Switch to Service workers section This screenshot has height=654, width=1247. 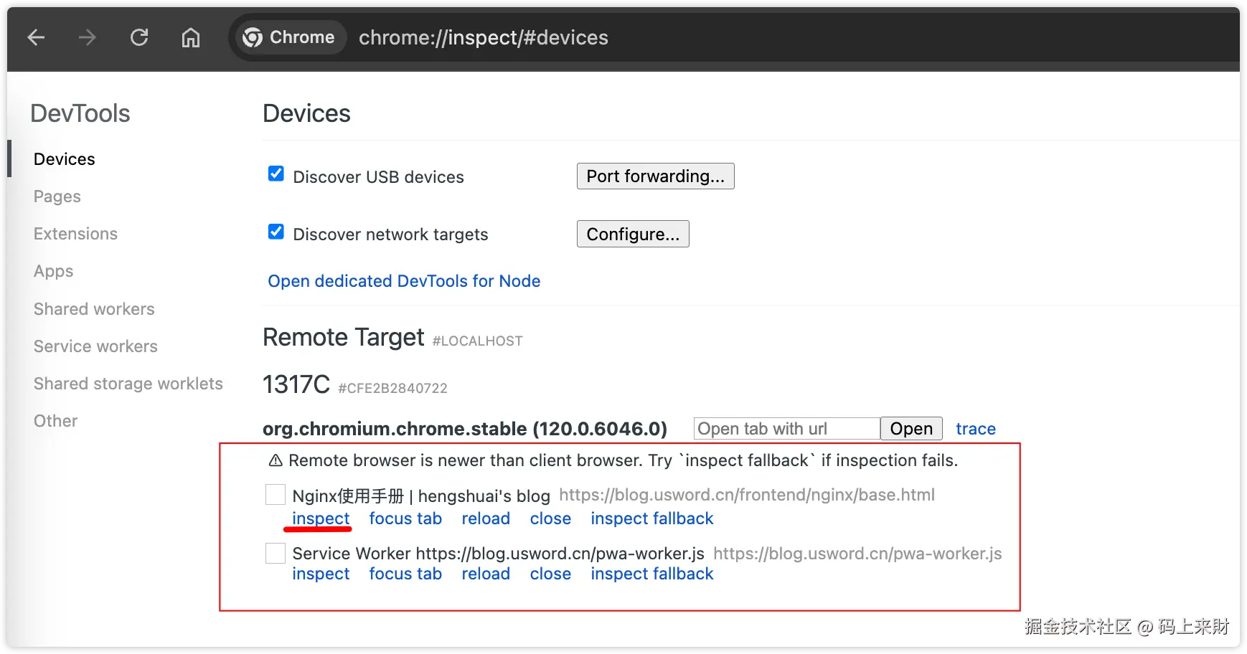pyautogui.click(x=95, y=346)
